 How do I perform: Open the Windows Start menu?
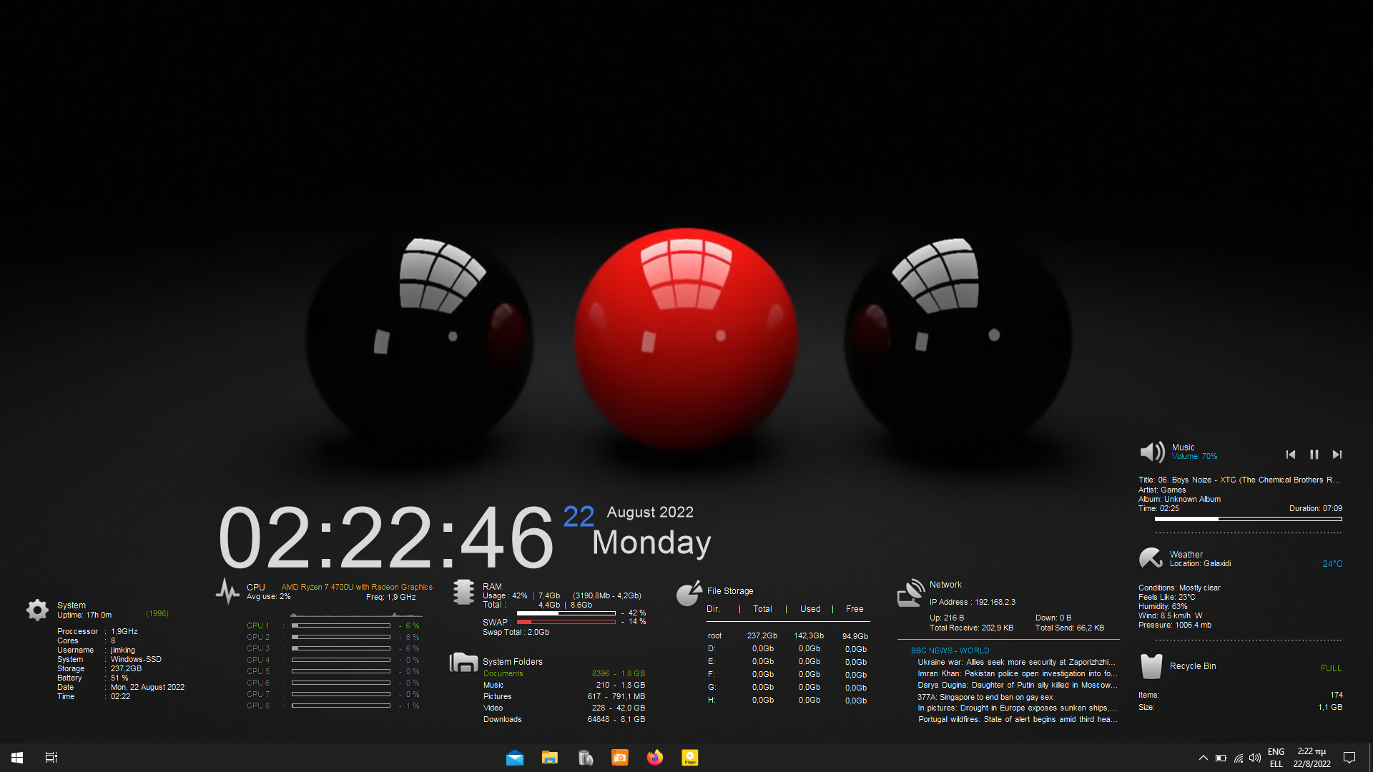click(17, 758)
